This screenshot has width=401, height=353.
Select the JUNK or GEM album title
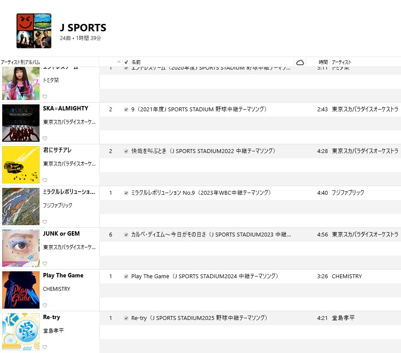click(x=61, y=233)
